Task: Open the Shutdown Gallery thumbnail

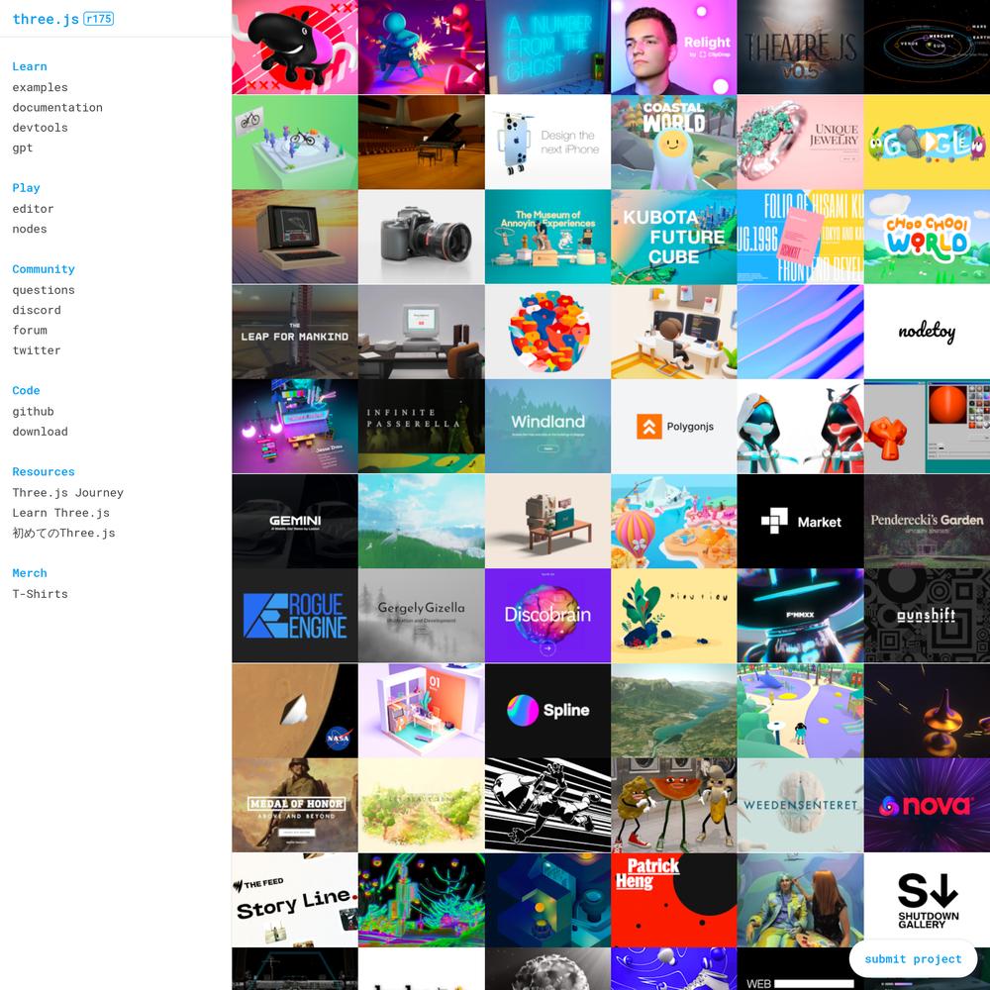Action: [x=927, y=900]
